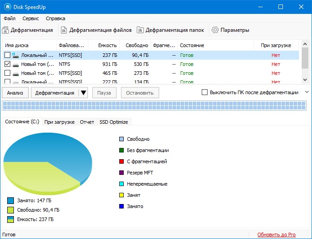Click the Файлова... column header
The image size is (312, 239).
click(x=73, y=45)
